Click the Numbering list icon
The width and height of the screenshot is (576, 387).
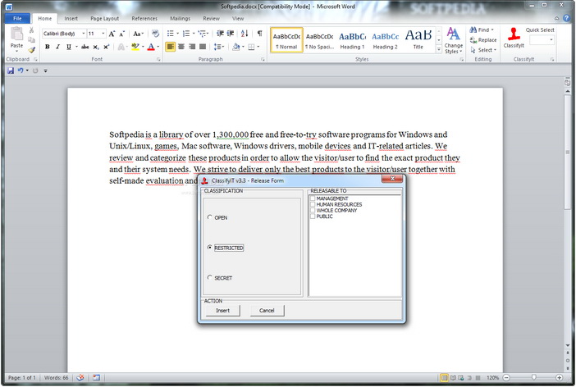tap(186, 34)
